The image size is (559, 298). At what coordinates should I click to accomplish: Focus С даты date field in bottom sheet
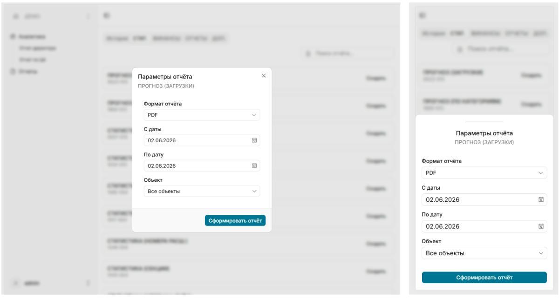[x=484, y=200]
